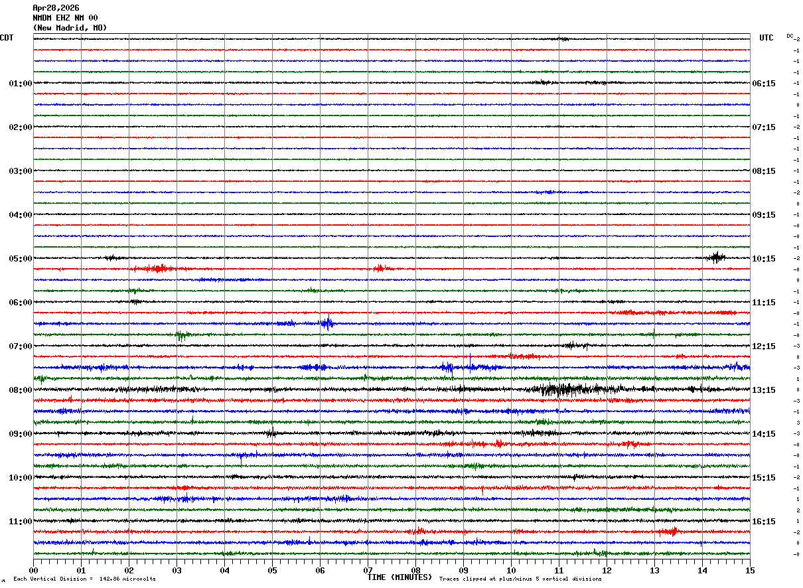Click the vertical division 142.86 microvolts note
This screenshot has height=588, width=803.
click(85, 579)
